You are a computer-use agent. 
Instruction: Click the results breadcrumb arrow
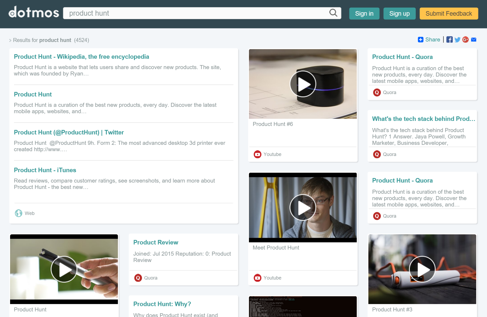10,40
